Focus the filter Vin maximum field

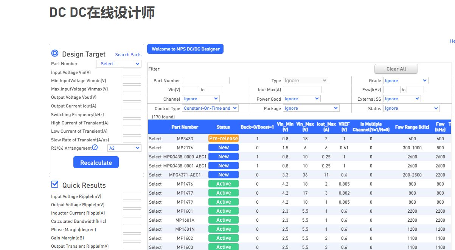[x=214, y=90]
